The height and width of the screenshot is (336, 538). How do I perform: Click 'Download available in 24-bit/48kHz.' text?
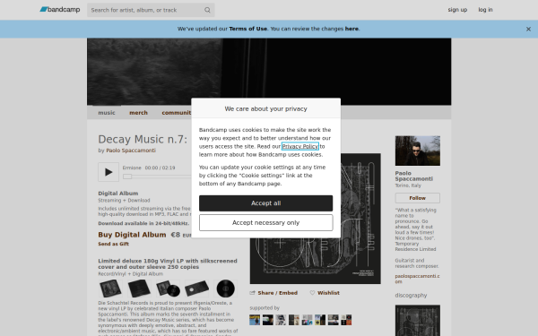point(143,223)
